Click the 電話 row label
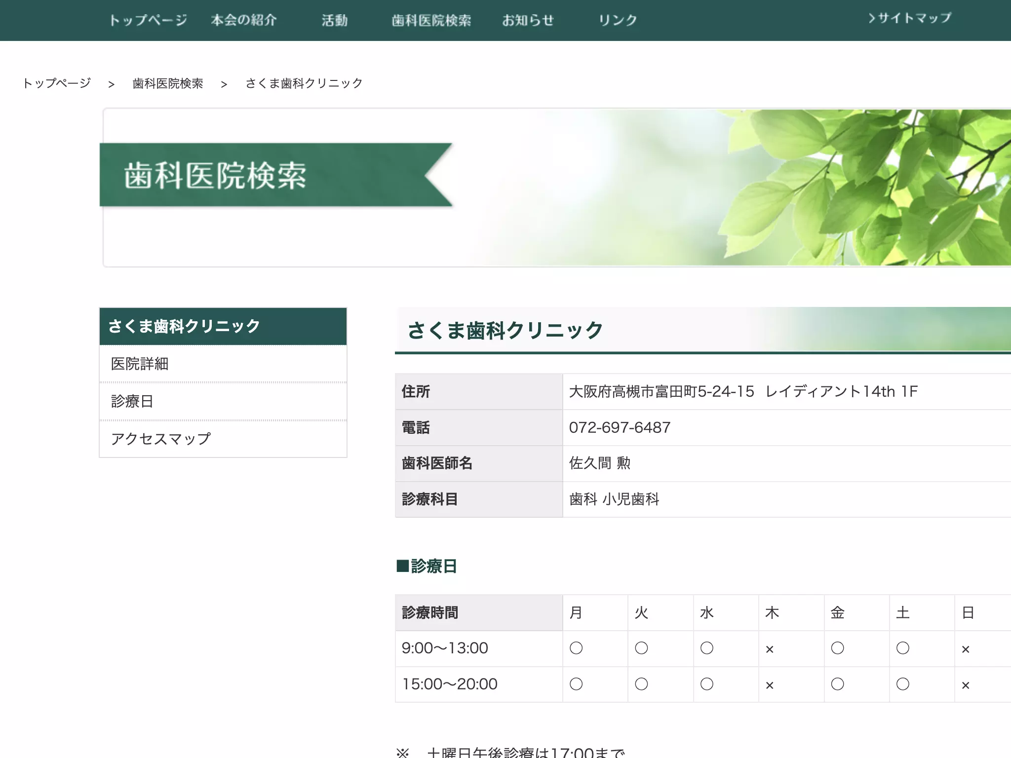Screen dimensions: 1011x758 click(x=479, y=427)
